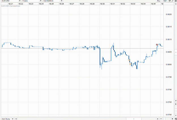Click horizontal zoom out minus icon
Image resolution: width=177 pixels, height=120 pixels.
tap(161, 119)
